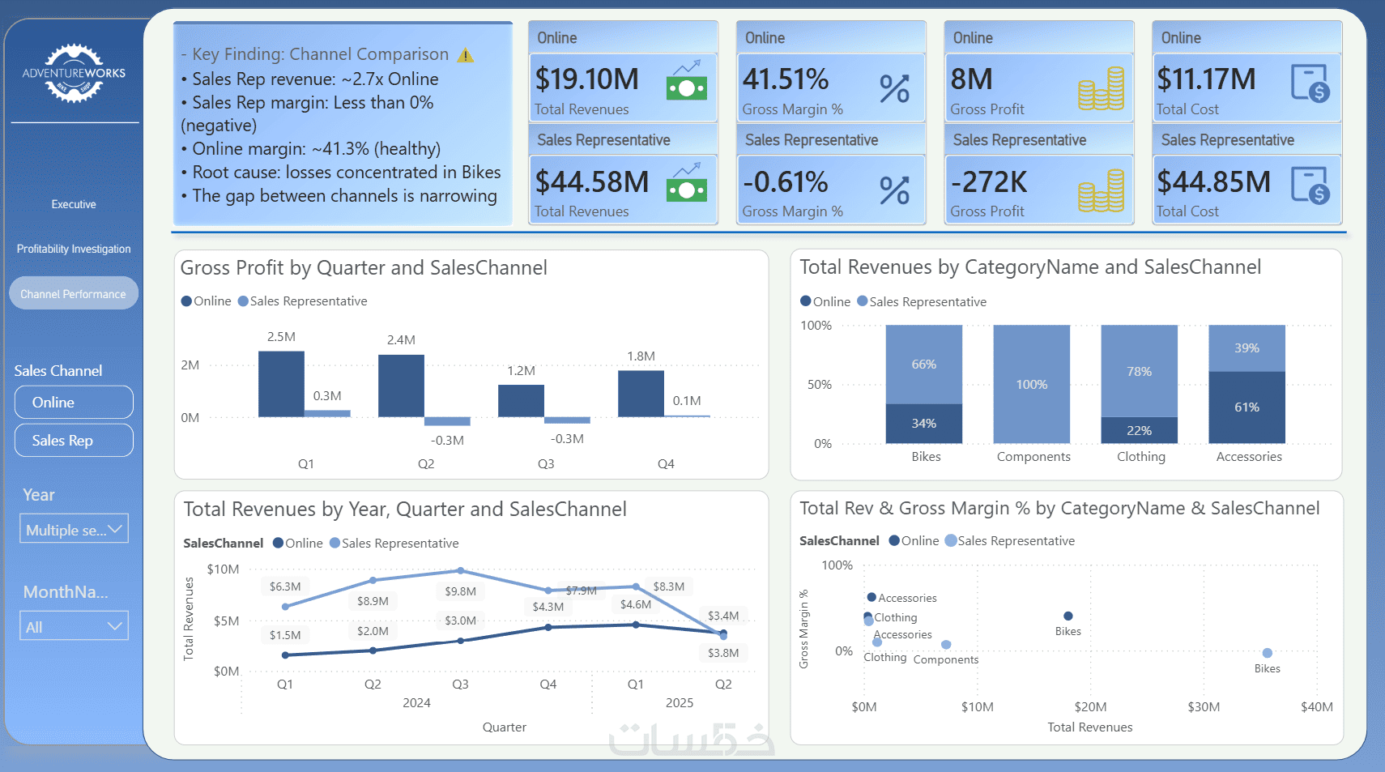Open the Year dropdown showing Multiple selections
This screenshot has width=1385, height=772.
pos(74,529)
